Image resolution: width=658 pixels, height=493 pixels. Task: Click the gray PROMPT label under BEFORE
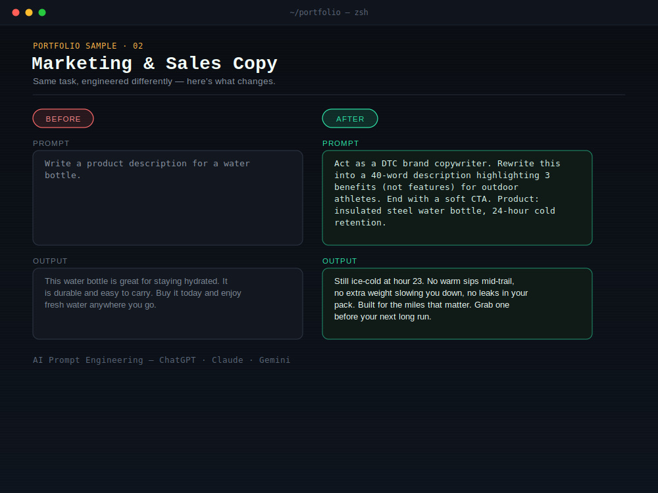51,143
